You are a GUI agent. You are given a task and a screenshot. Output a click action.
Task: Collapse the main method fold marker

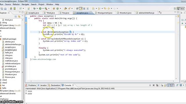(x=29, y=18)
